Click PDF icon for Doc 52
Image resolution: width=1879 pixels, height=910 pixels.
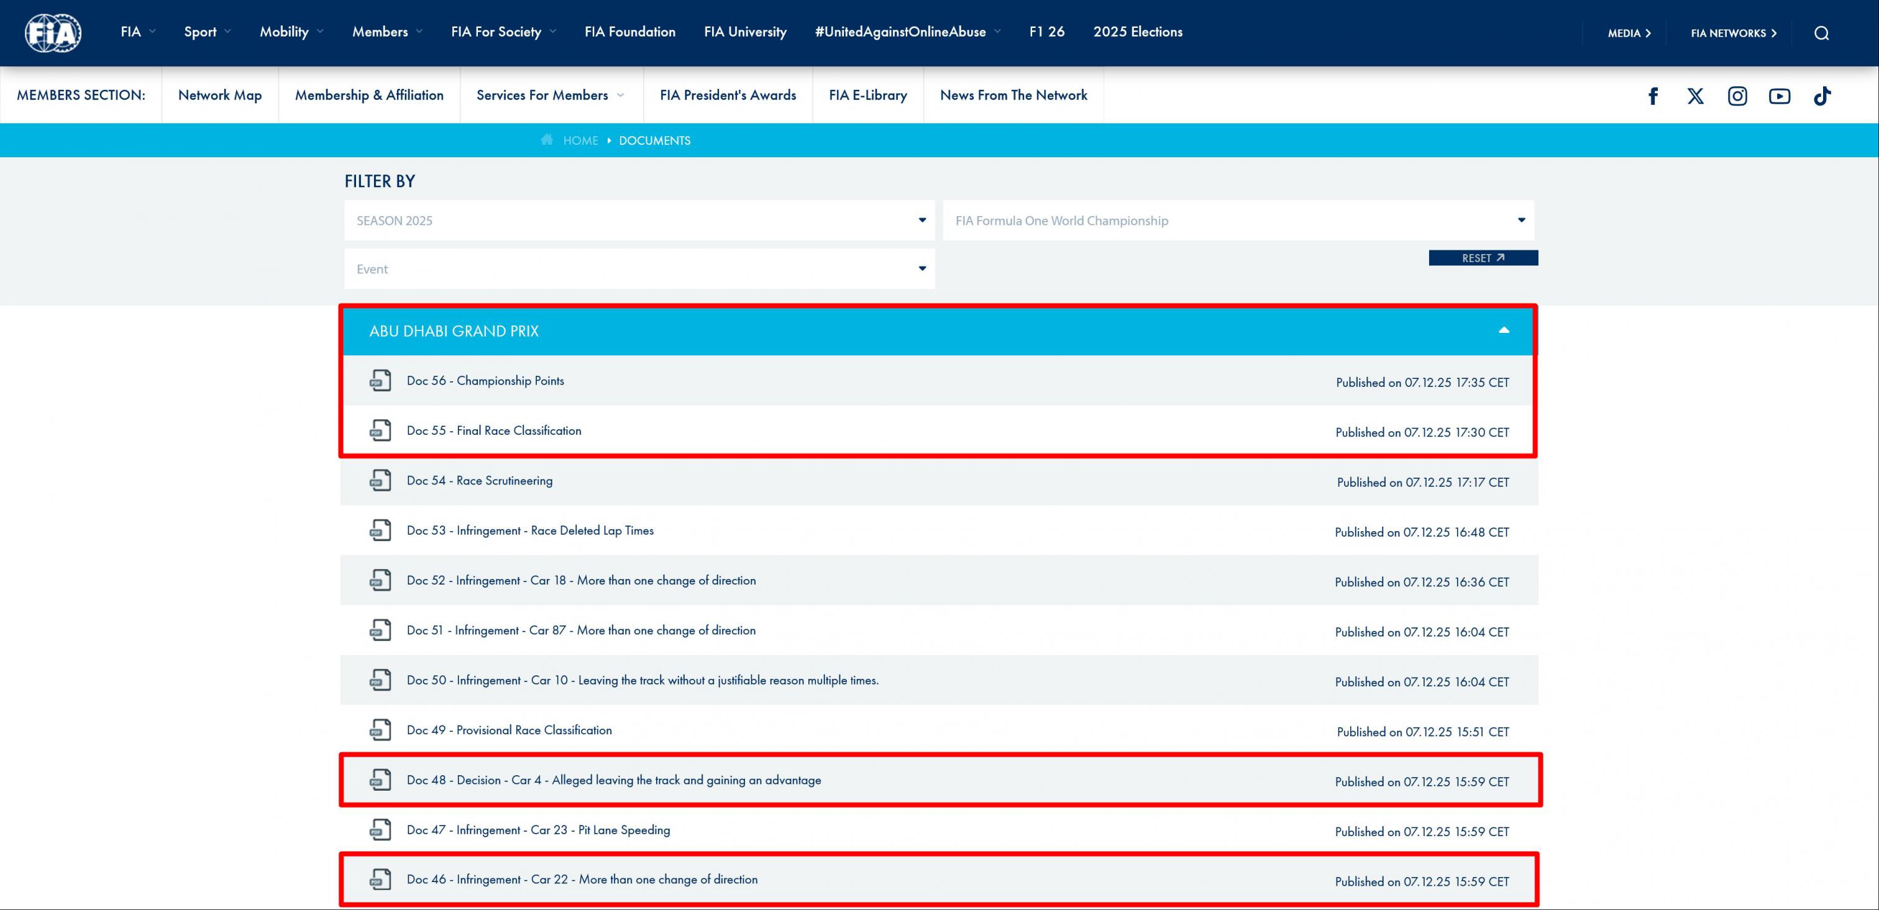pos(380,580)
